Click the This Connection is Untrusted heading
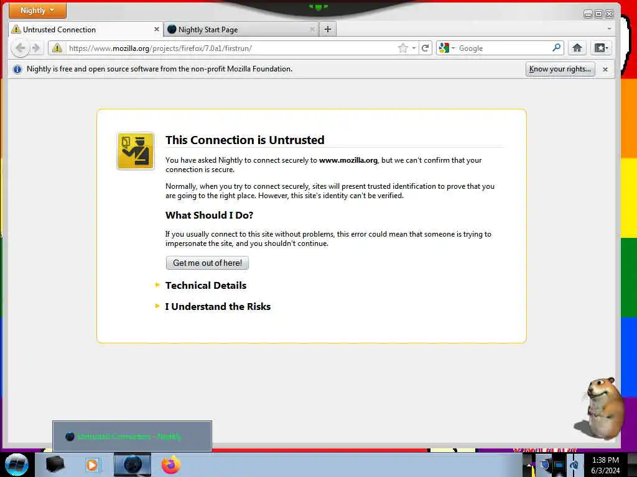The width and height of the screenshot is (637, 477). pyautogui.click(x=244, y=140)
